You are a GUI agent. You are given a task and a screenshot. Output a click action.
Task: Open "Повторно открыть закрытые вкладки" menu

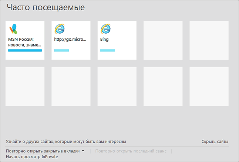[x=43, y=151]
